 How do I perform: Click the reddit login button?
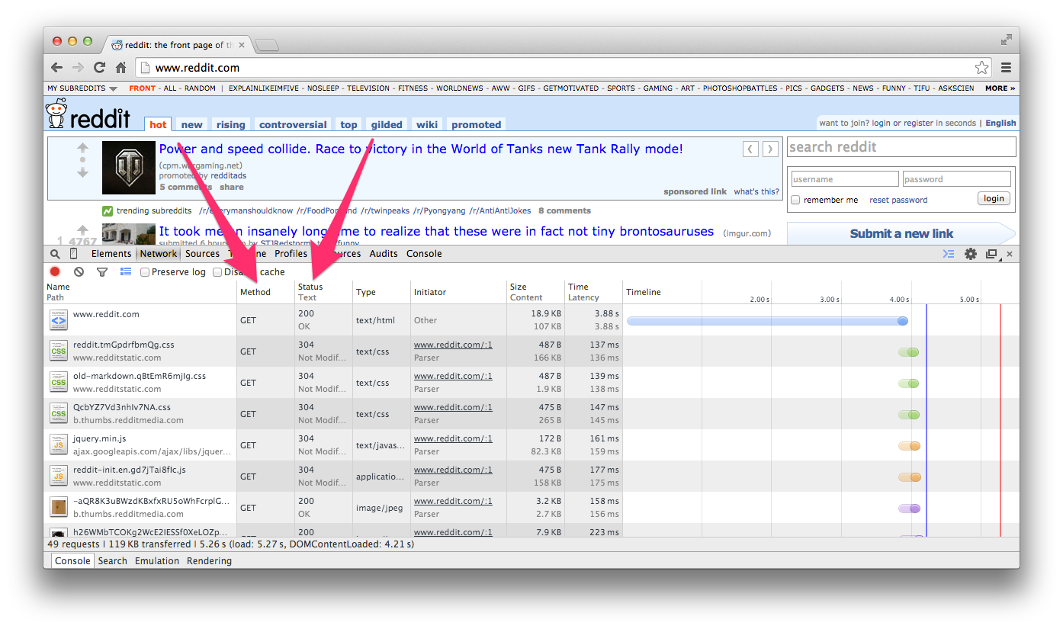click(994, 198)
